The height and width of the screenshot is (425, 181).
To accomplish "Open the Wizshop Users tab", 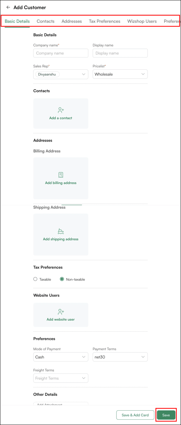I will coord(142,21).
